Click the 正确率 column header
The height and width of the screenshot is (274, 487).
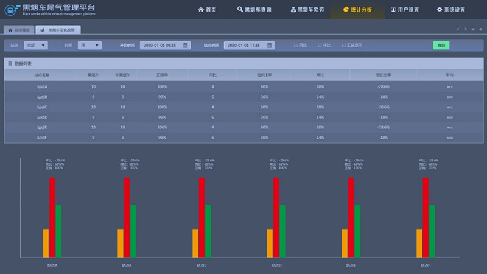[162, 75]
